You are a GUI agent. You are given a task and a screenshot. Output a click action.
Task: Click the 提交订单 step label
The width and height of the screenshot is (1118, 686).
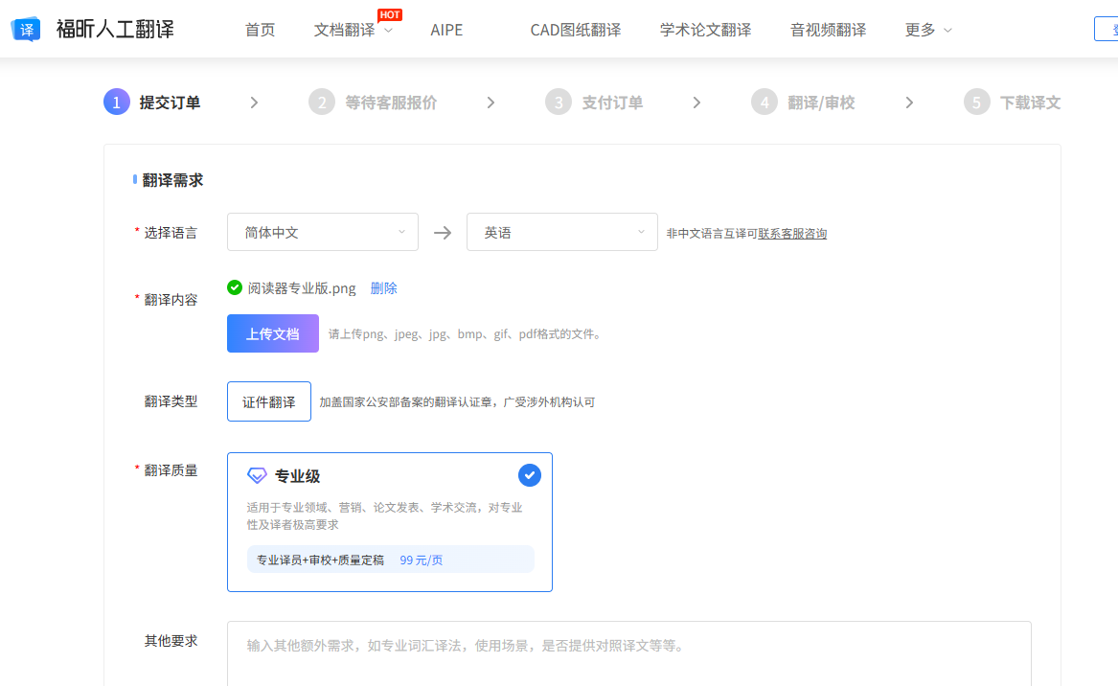coord(170,103)
